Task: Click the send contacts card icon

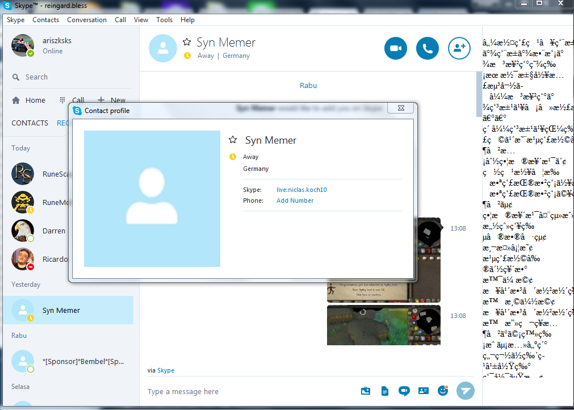Action: (x=423, y=391)
